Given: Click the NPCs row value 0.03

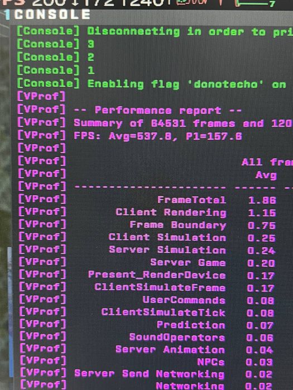Looking at the screenshot, I should (259, 362).
